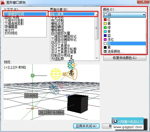Click the 恢复传统颜色(L) button
The image size is (150, 132).
(x=125, y=58)
